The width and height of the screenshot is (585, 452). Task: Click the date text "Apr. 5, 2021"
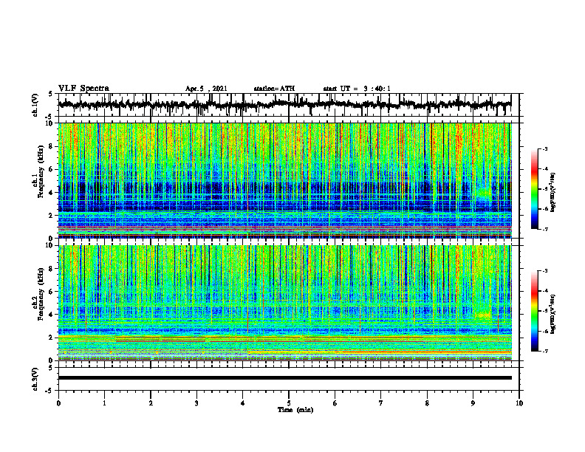206,89
